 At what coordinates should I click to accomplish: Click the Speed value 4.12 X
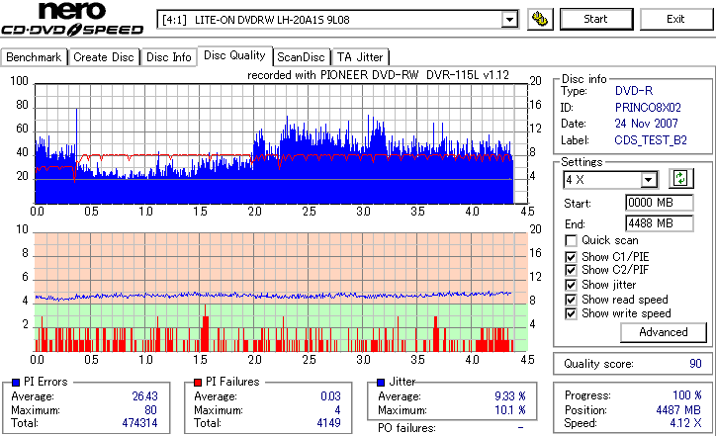(x=685, y=423)
